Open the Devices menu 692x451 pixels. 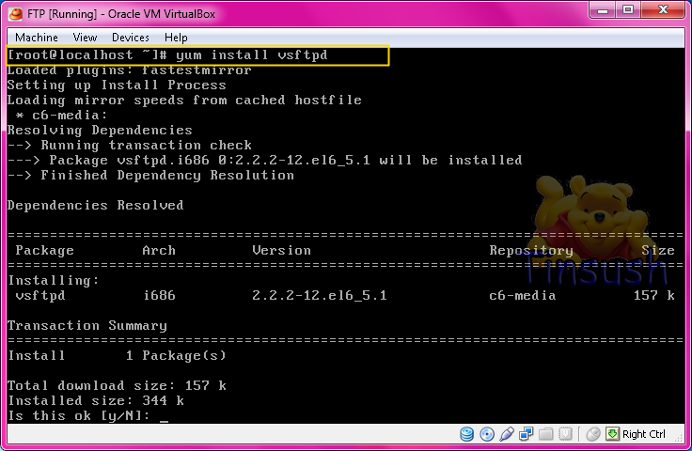130,38
